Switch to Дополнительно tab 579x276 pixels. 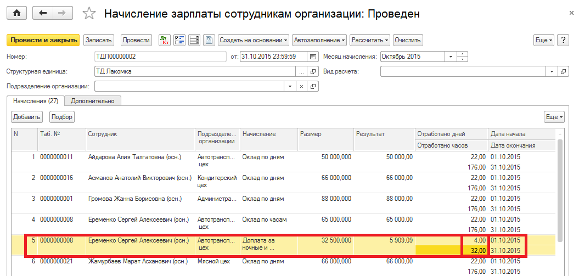click(93, 101)
